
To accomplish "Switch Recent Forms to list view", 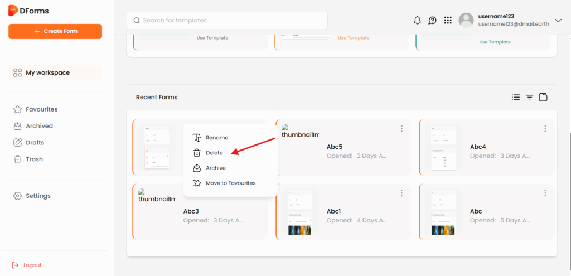I will click(516, 97).
